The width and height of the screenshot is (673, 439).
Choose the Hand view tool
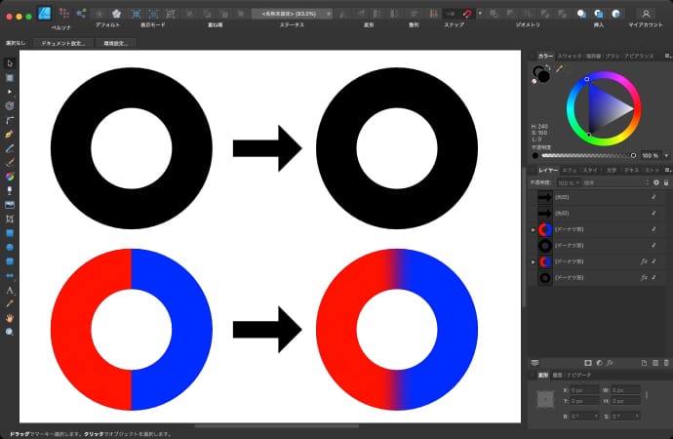(10, 318)
